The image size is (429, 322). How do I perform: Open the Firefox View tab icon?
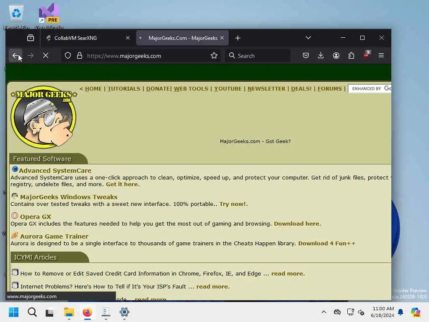(x=31, y=38)
